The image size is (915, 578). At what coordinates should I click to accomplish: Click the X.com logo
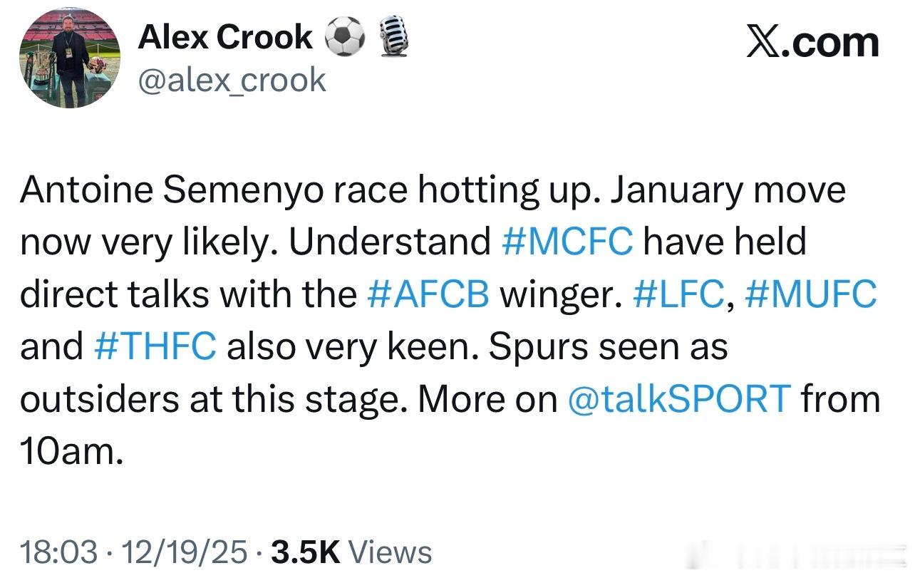coord(812,43)
